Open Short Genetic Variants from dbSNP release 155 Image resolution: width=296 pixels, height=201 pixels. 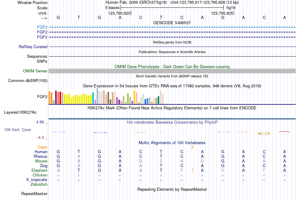pyautogui.click(x=172, y=76)
